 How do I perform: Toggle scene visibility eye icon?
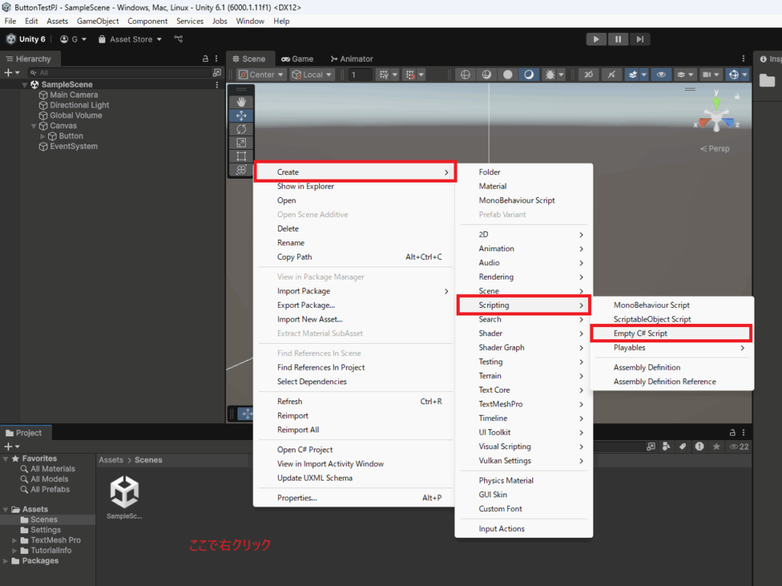pyautogui.click(x=661, y=74)
